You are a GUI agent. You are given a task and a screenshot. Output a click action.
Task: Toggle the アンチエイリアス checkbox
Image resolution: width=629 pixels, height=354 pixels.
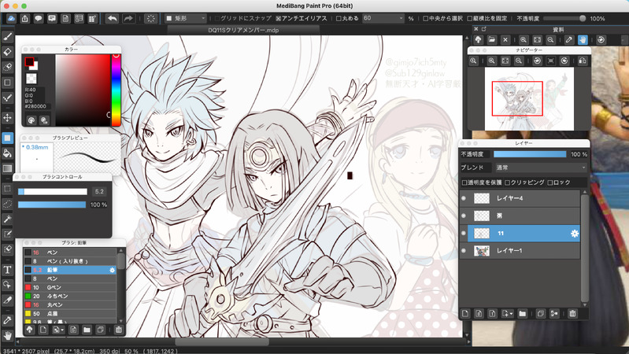coord(279,18)
